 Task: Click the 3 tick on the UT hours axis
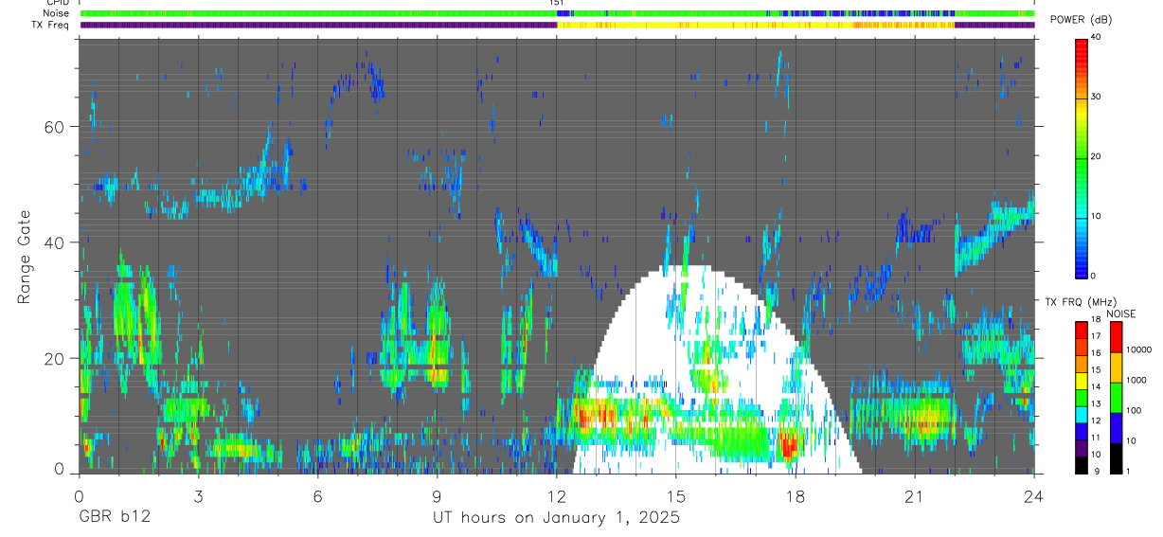pyautogui.click(x=198, y=496)
